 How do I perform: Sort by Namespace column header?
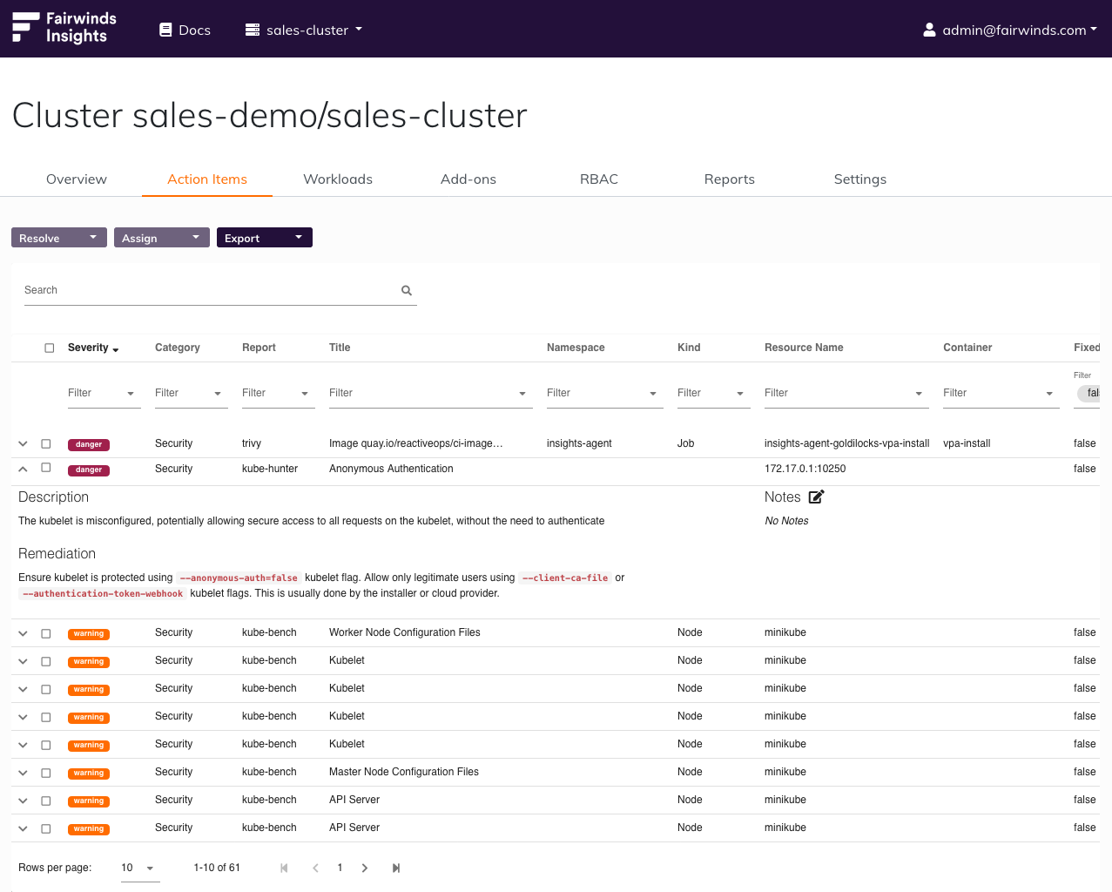576,348
